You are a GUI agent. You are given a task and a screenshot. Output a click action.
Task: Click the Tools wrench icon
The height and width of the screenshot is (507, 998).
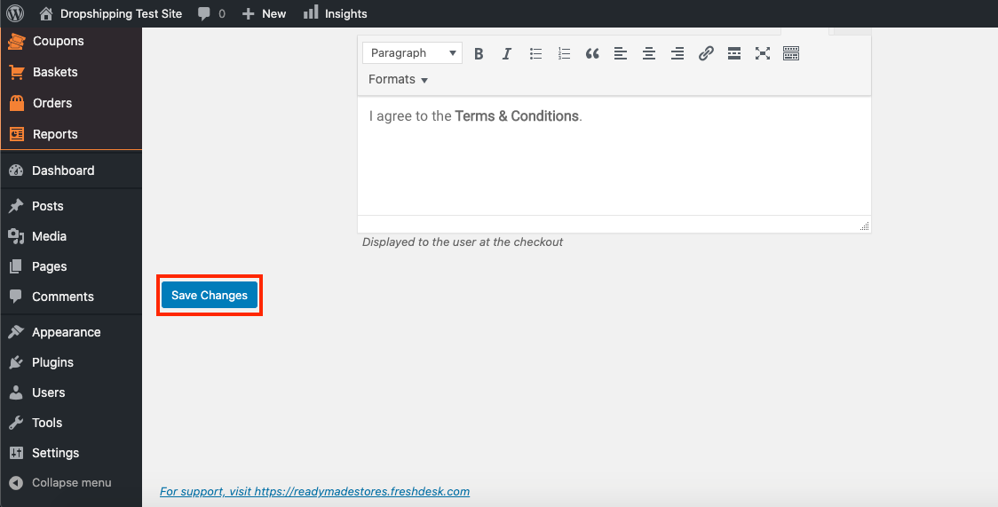pyautogui.click(x=16, y=423)
